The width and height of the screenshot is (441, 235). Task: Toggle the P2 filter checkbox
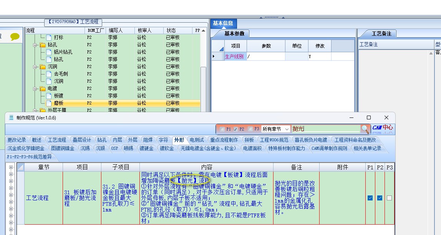click(x=235, y=129)
